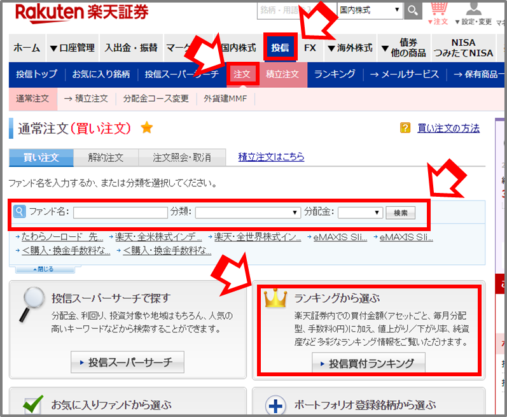
Task: Click the blue magnifier beside ファンド名
Action: pos(19,211)
